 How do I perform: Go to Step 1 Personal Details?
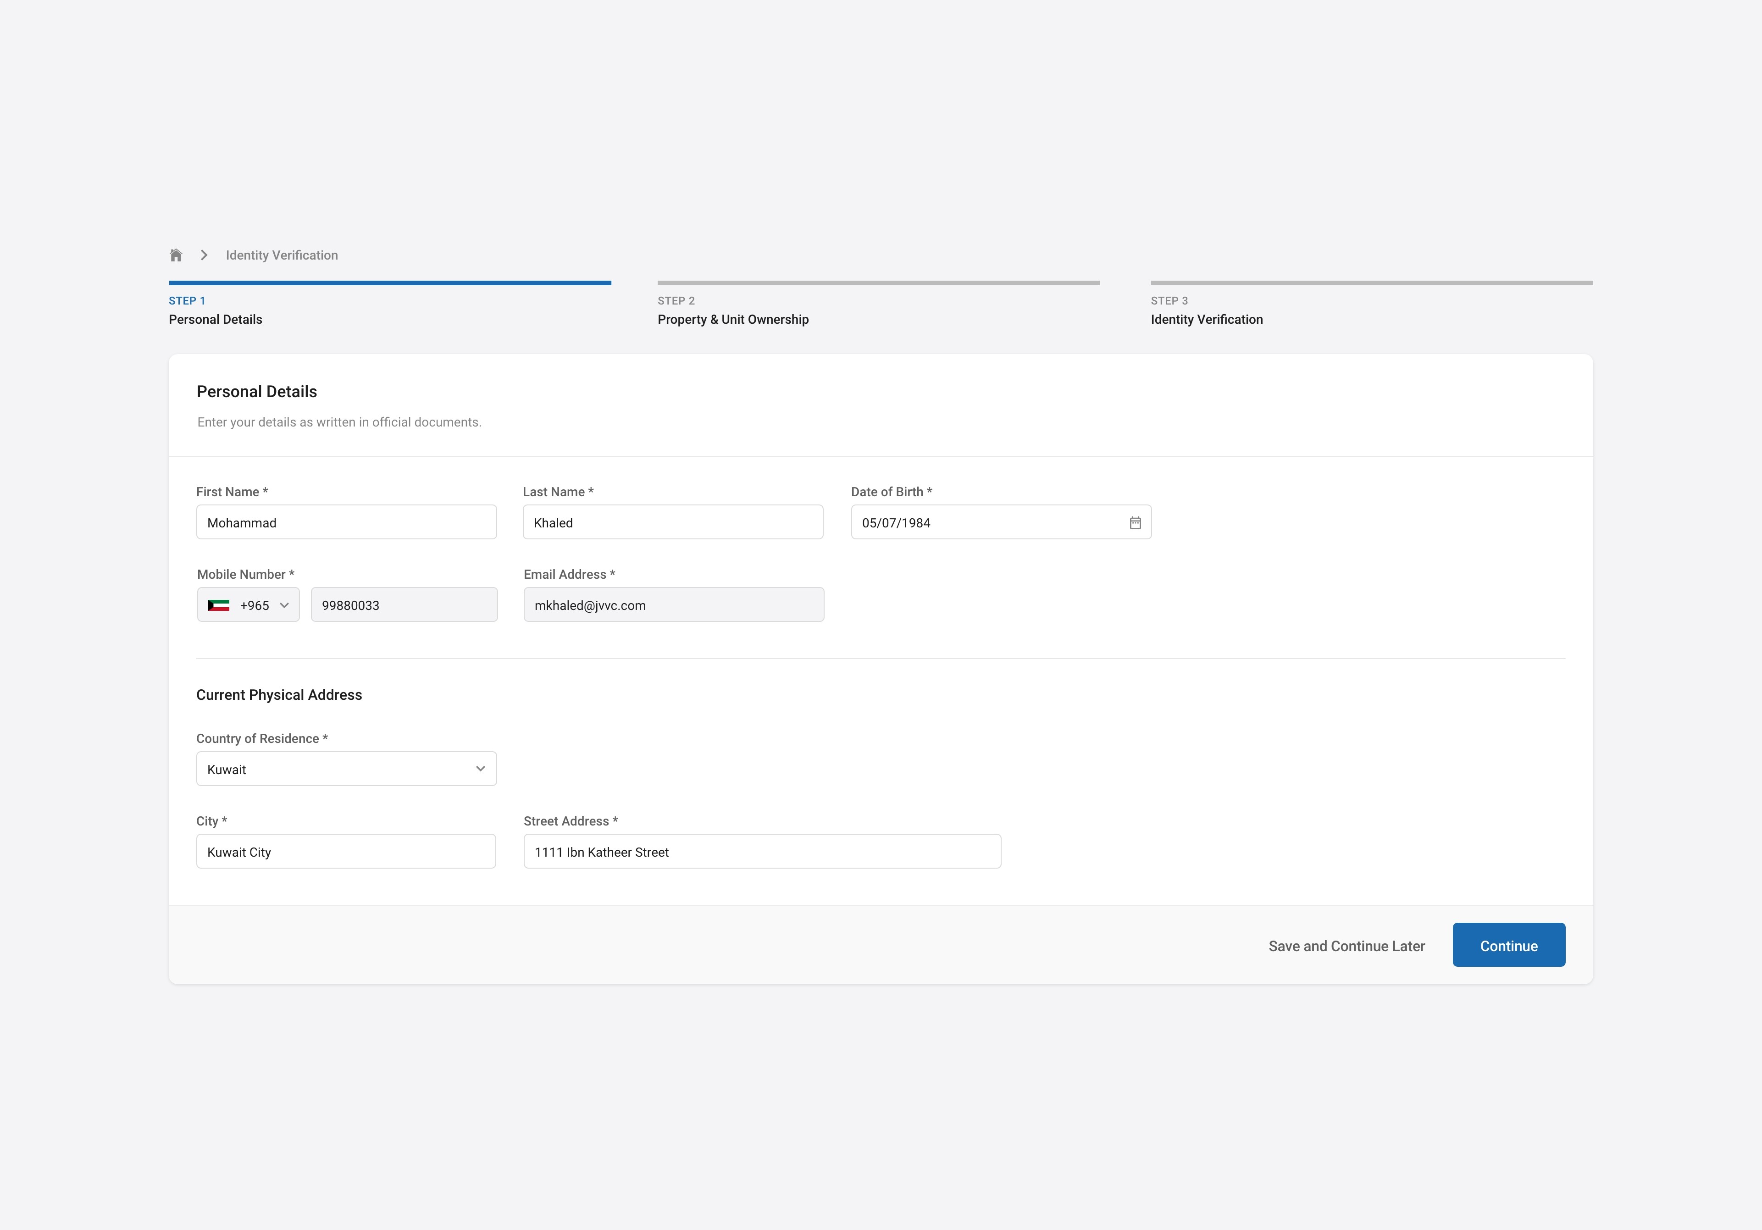click(215, 319)
